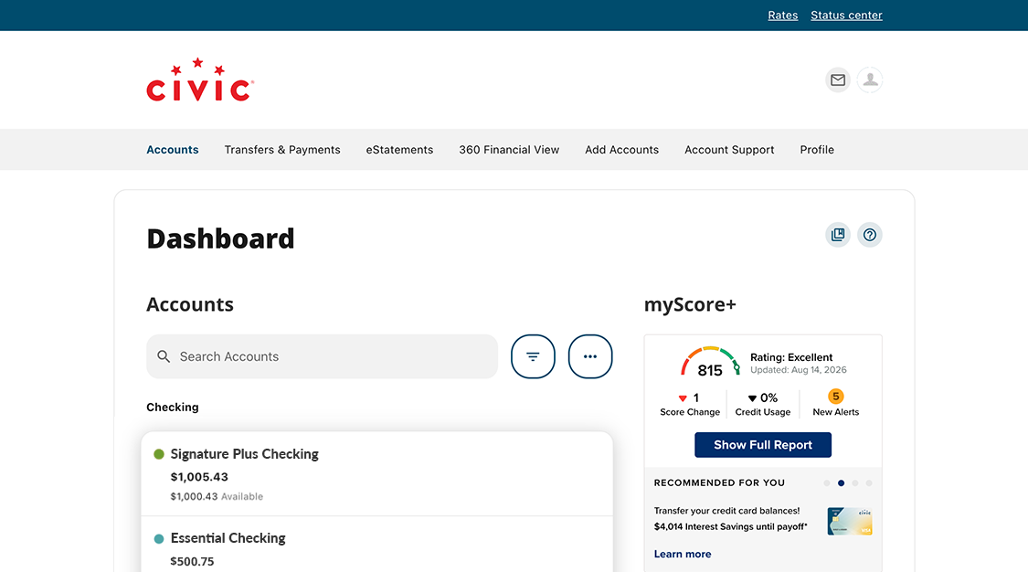
Task: Open the eStatements menu item
Action: tap(399, 149)
